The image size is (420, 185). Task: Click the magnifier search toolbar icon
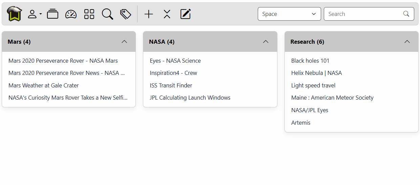tap(107, 14)
